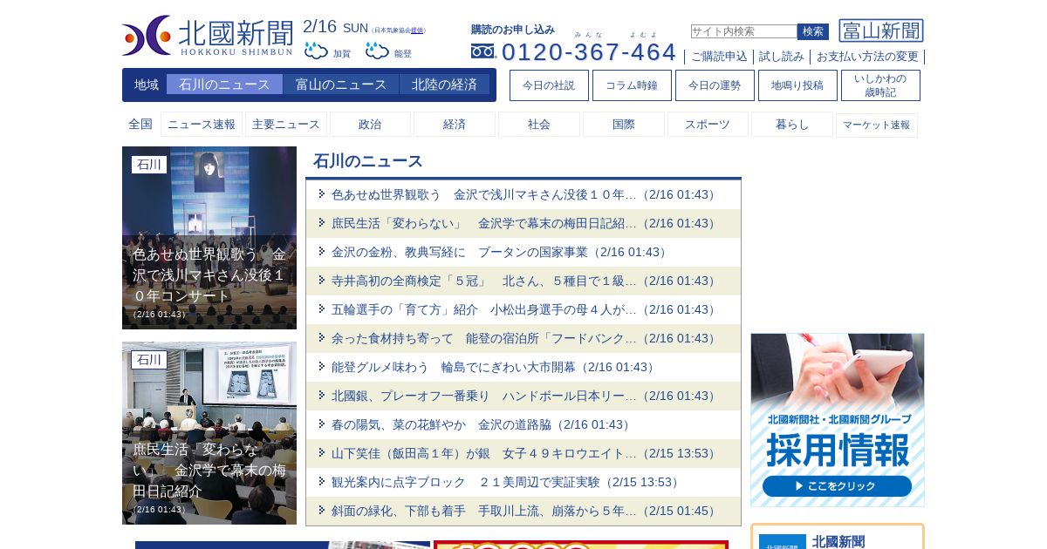Viewport: 1047px width, 549px height.
Task: Read 北國銀、プレーオフ一番乗り headline
Action: (523, 396)
